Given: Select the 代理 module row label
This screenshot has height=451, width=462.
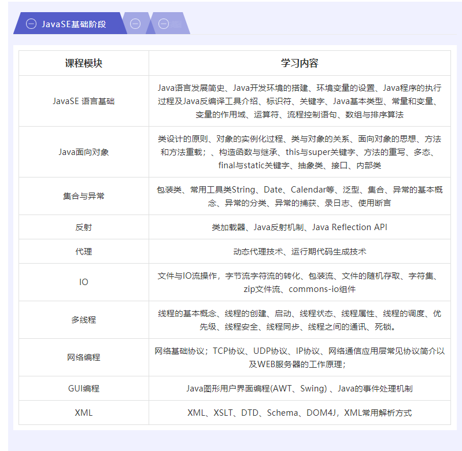Looking at the screenshot, I should coord(84,252).
